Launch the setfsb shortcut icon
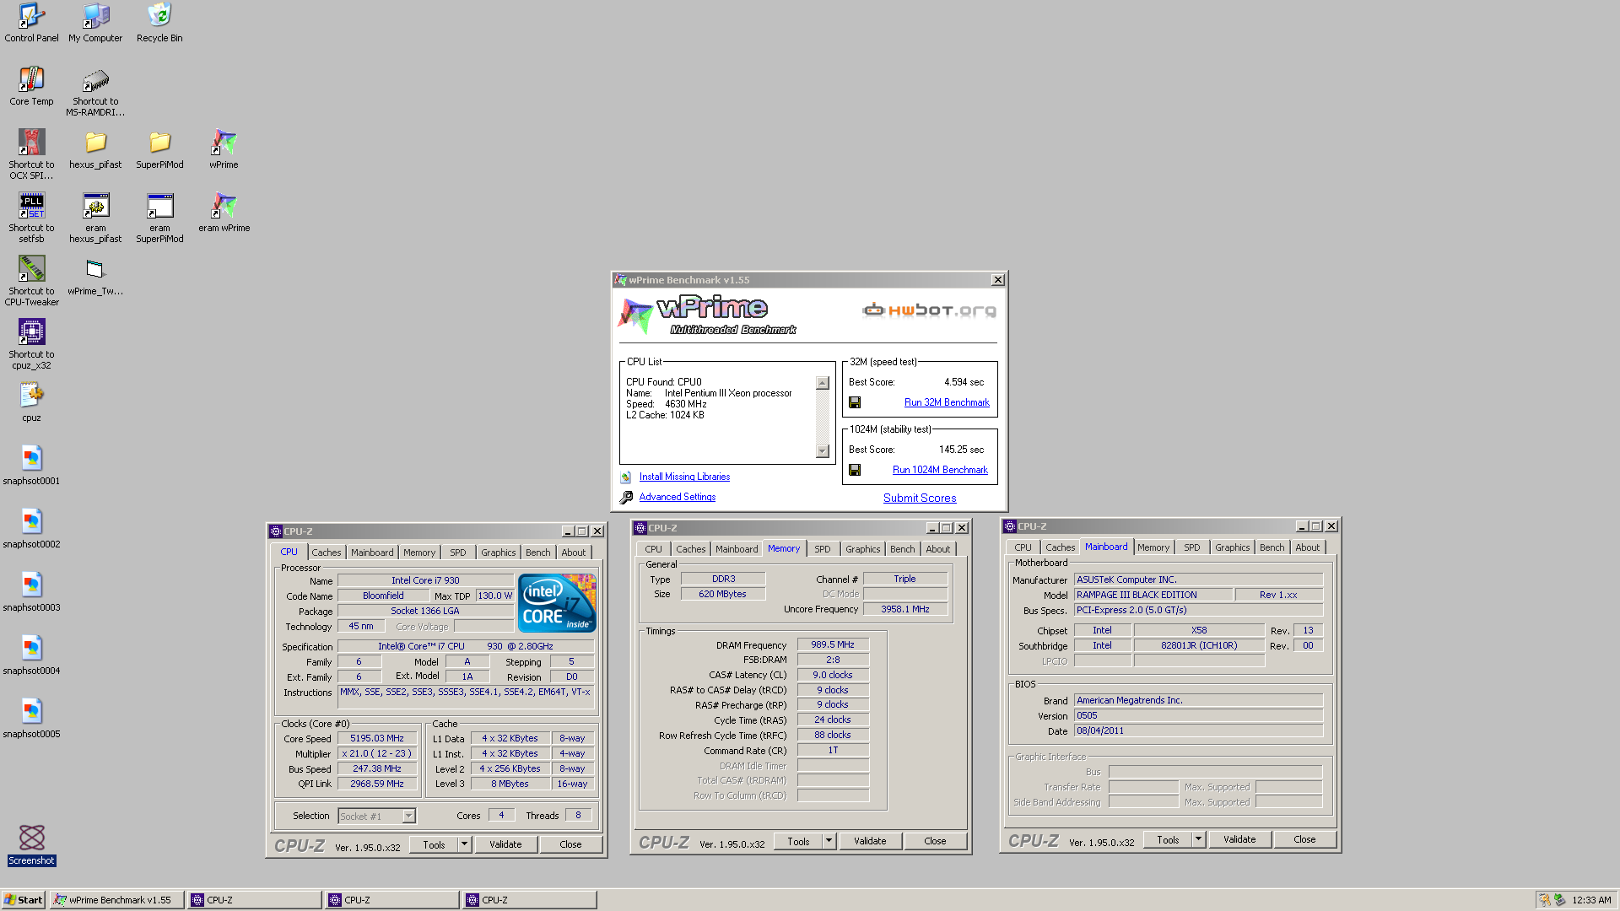This screenshot has width=1620, height=911. [31, 218]
